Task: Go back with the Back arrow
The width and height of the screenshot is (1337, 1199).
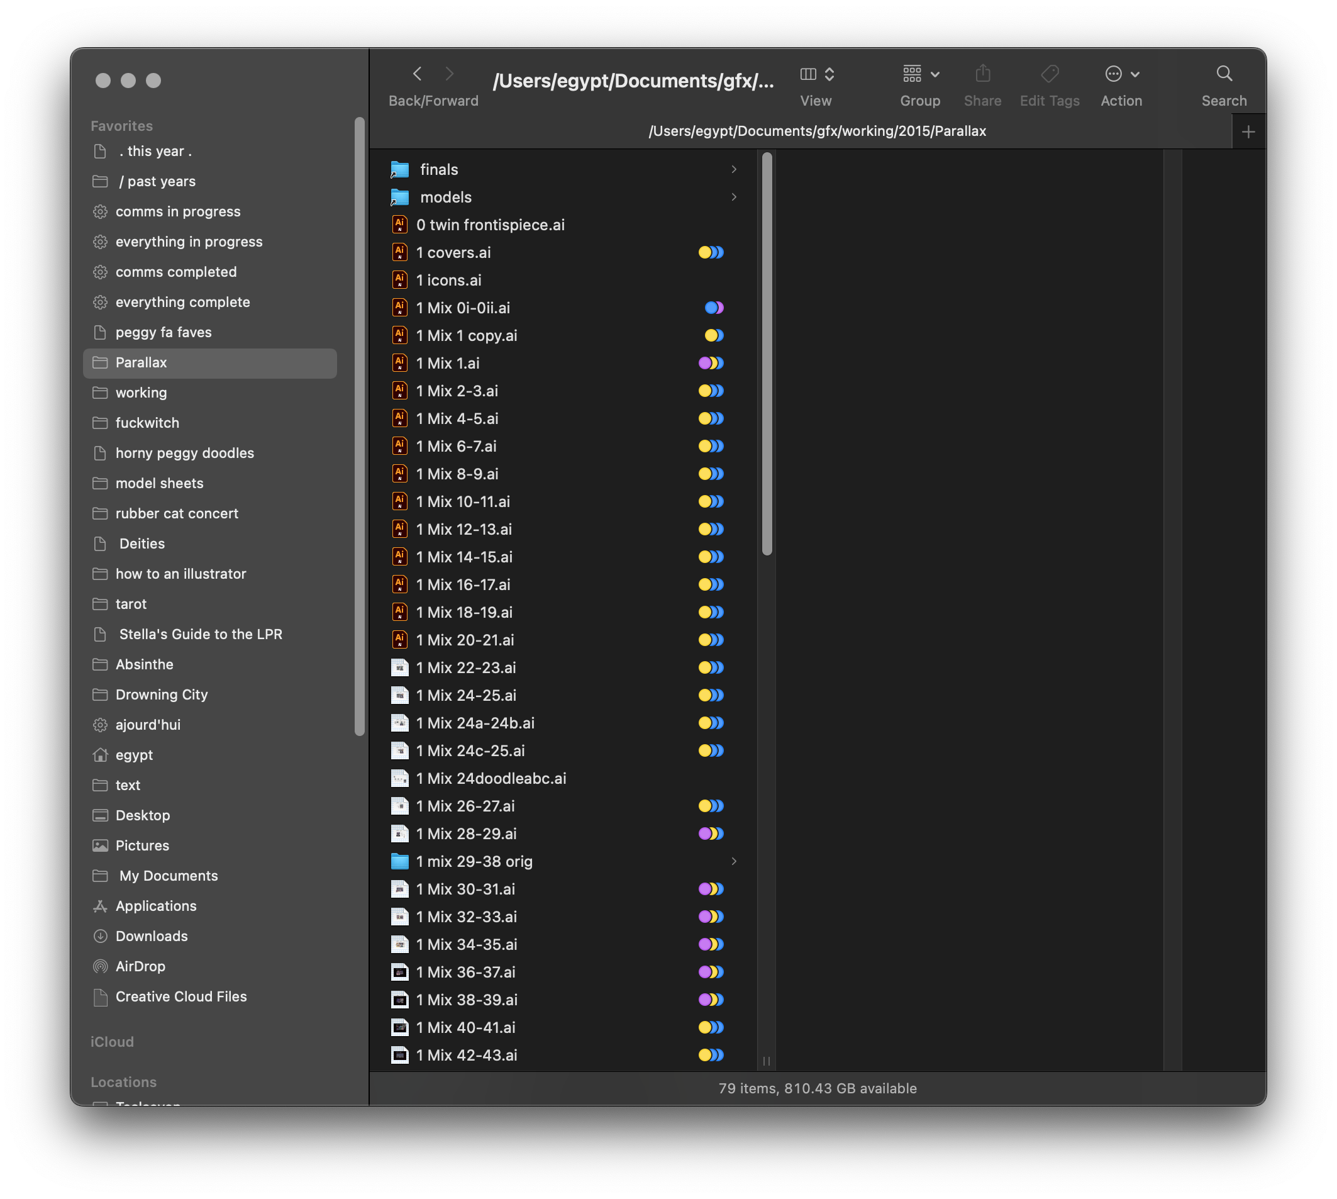Action: pyautogui.click(x=417, y=74)
